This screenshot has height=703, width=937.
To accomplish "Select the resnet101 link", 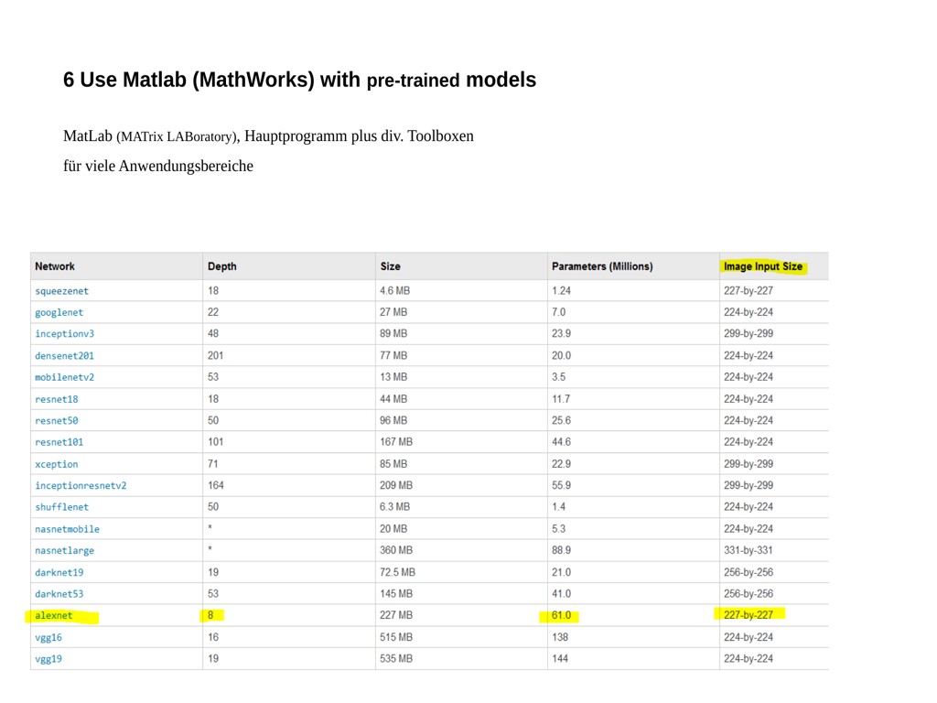I will (59, 442).
